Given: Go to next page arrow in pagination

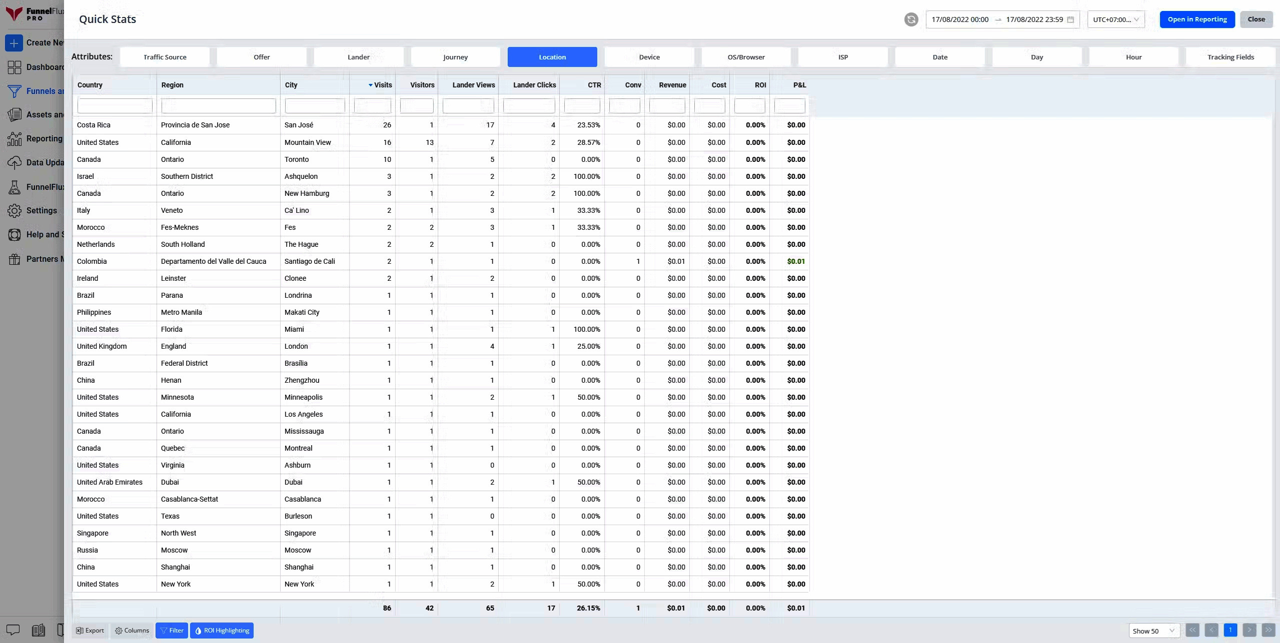Looking at the screenshot, I should click(1249, 630).
